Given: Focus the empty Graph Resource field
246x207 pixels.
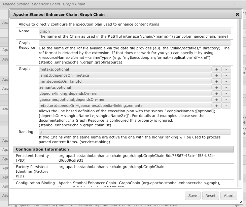Looking at the screenshot, I should [135, 43].
